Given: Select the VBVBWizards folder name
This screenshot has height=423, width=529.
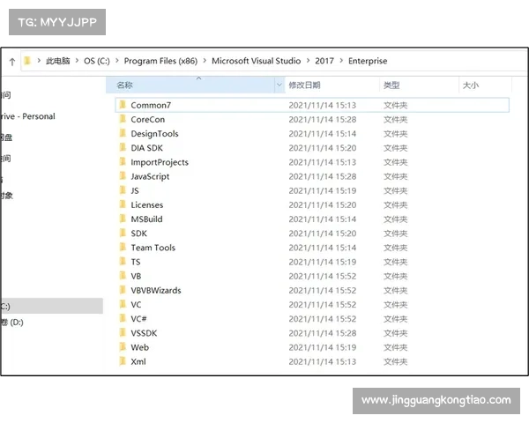Looking at the screenshot, I should coord(156,291).
